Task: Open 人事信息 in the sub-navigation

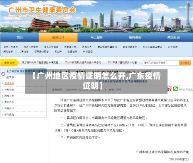Action: 24,52
